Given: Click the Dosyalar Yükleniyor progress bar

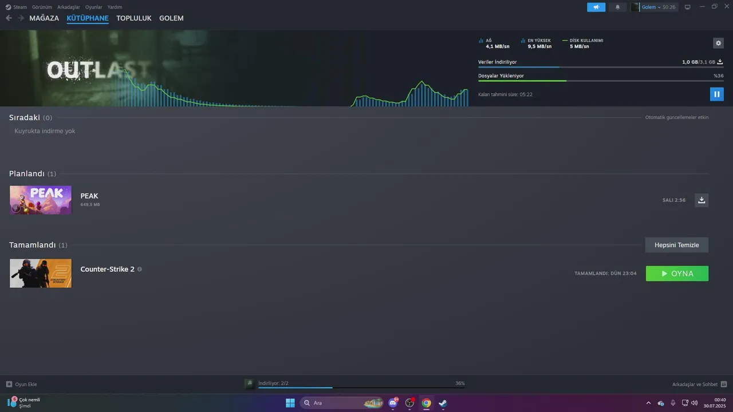Looking at the screenshot, I should [601, 81].
